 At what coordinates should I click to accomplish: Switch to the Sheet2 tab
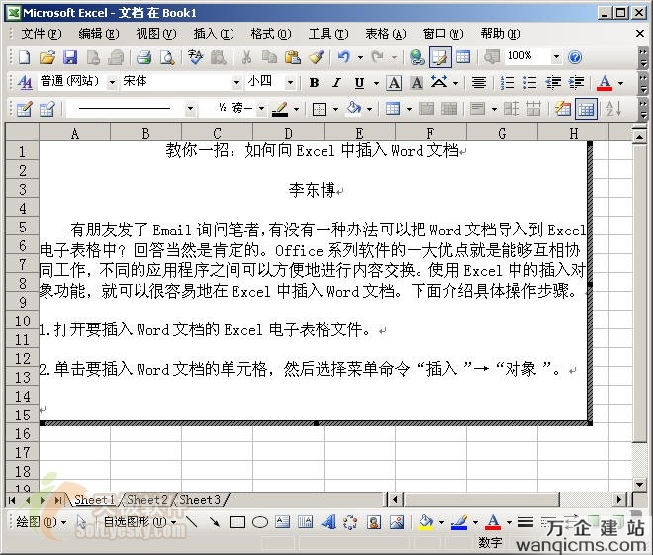pos(147,499)
